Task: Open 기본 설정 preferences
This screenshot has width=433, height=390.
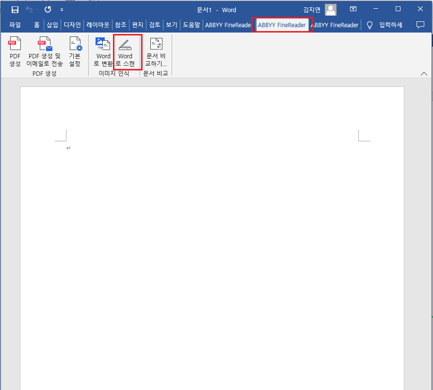Action: (75, 51)
